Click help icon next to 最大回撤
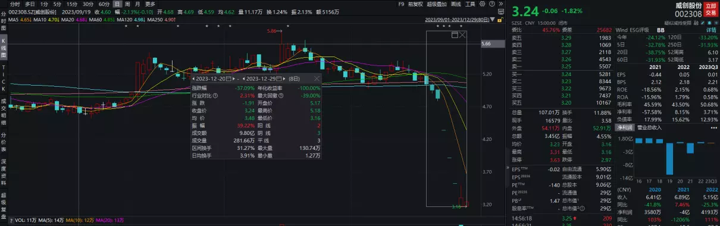 click(281, 96)
